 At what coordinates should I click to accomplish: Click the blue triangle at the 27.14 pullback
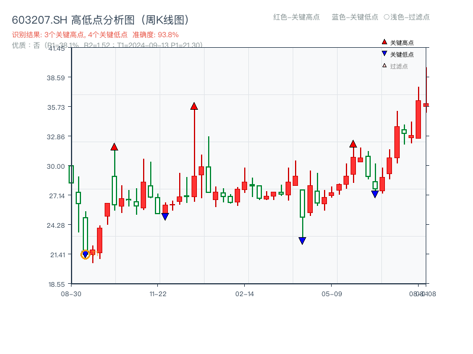click(x=375, y=193)
